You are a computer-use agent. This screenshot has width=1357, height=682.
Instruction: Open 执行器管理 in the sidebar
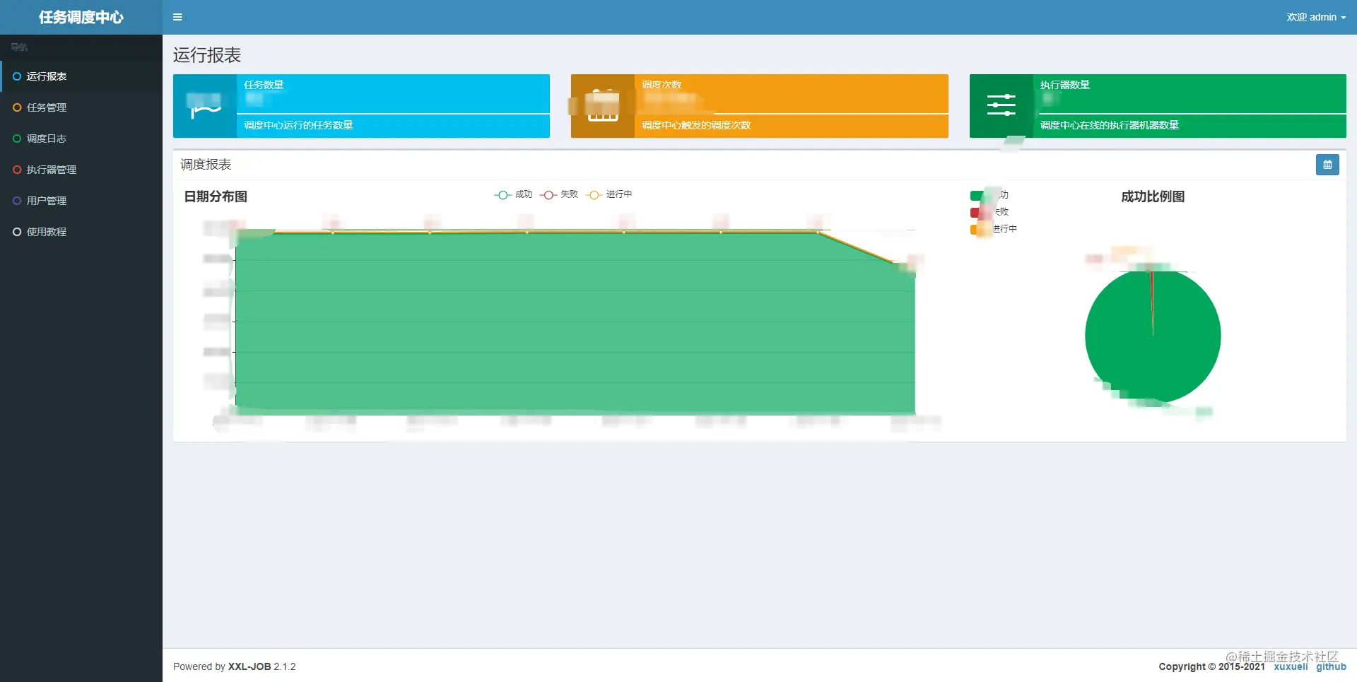[x=81, y=170]
